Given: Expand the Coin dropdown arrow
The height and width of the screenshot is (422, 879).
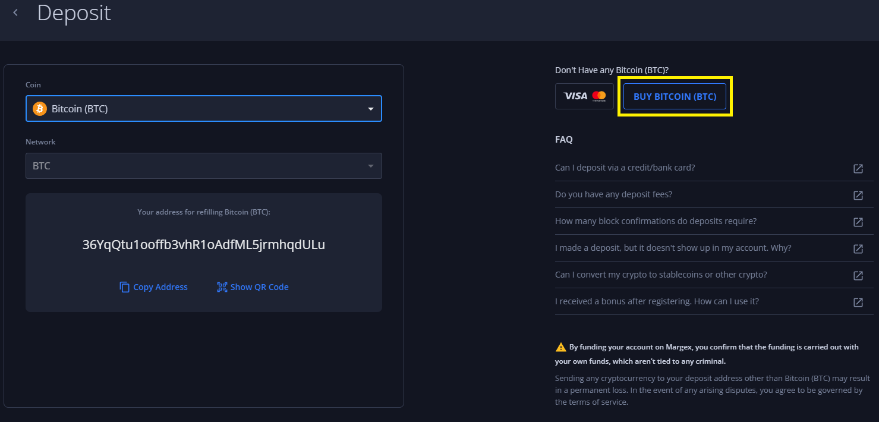Looking at the screenshot, I should click(x=370, y=109).
